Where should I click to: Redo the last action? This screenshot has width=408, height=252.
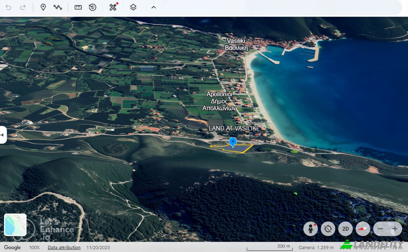click(x=23, y=7)
